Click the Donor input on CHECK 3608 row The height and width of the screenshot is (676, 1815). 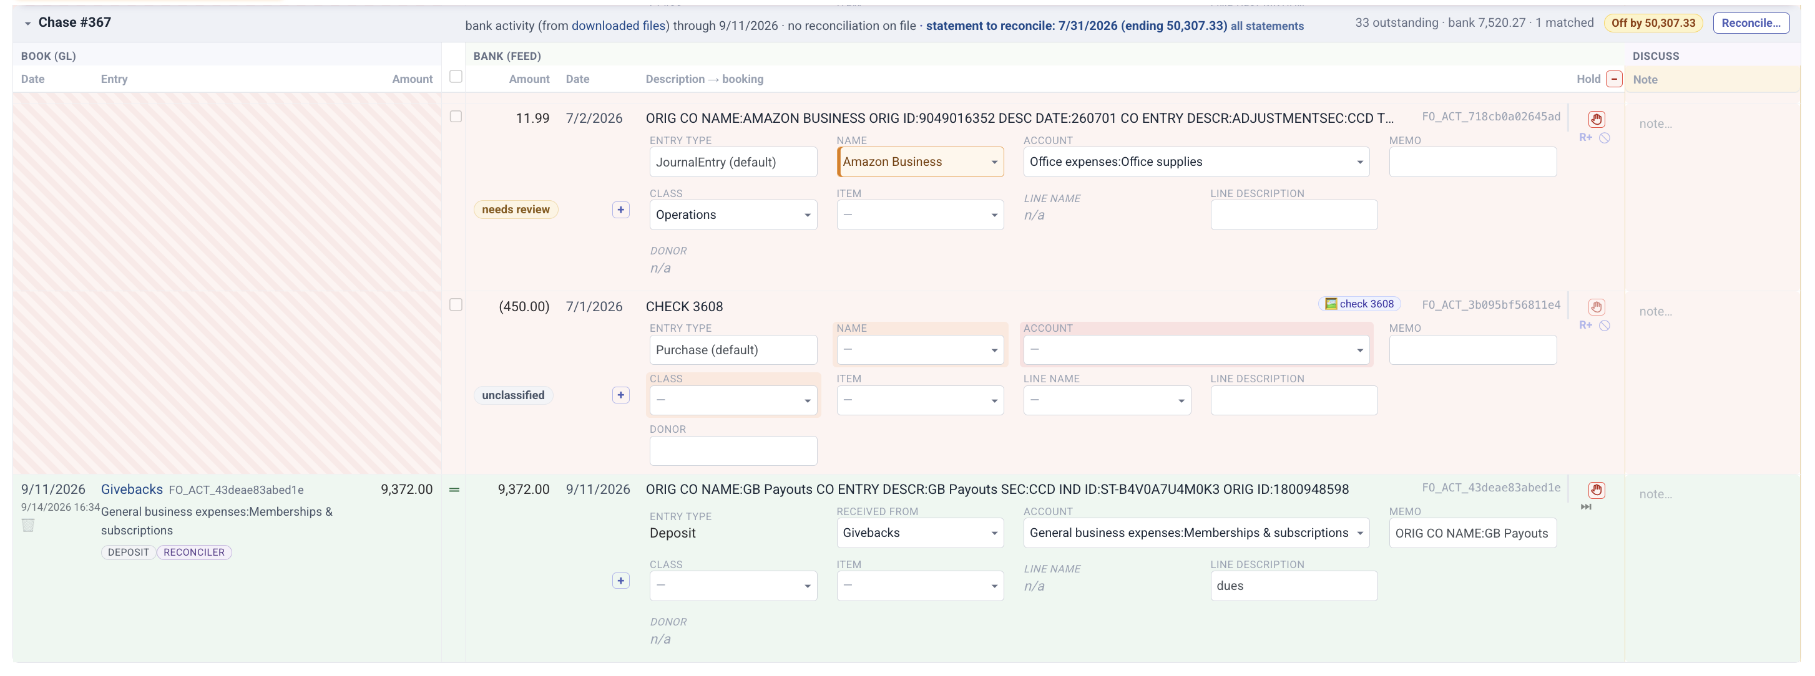[733, 451]
